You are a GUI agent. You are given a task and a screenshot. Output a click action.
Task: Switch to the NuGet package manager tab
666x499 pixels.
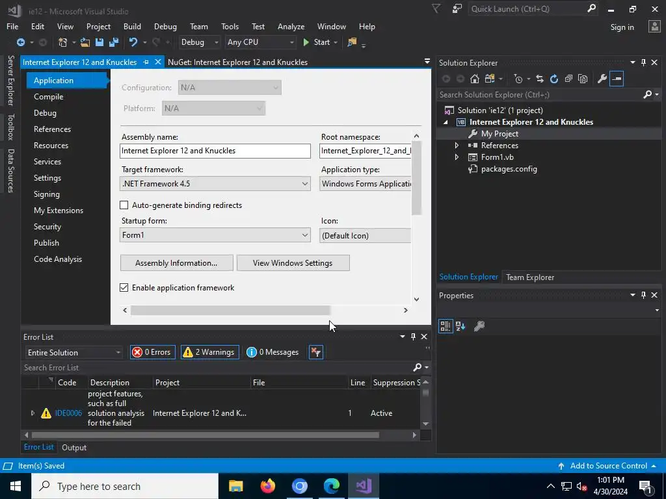(237, 62)
